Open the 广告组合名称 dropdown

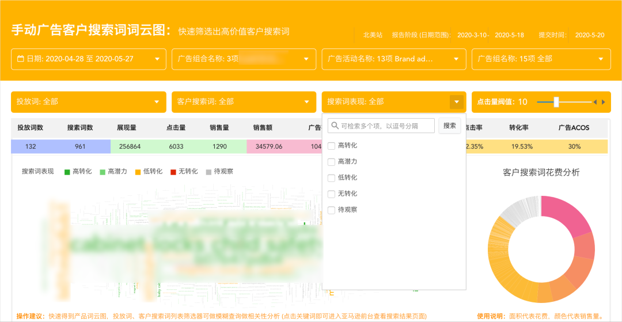pyautogui.click(x=244, y=59)
